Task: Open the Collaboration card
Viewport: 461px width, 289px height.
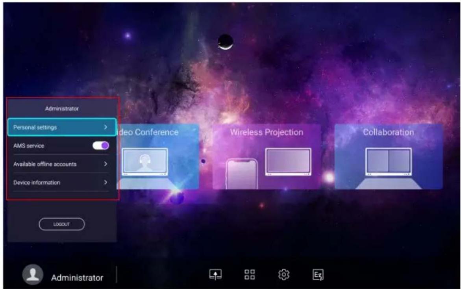Action: (389, 157)
